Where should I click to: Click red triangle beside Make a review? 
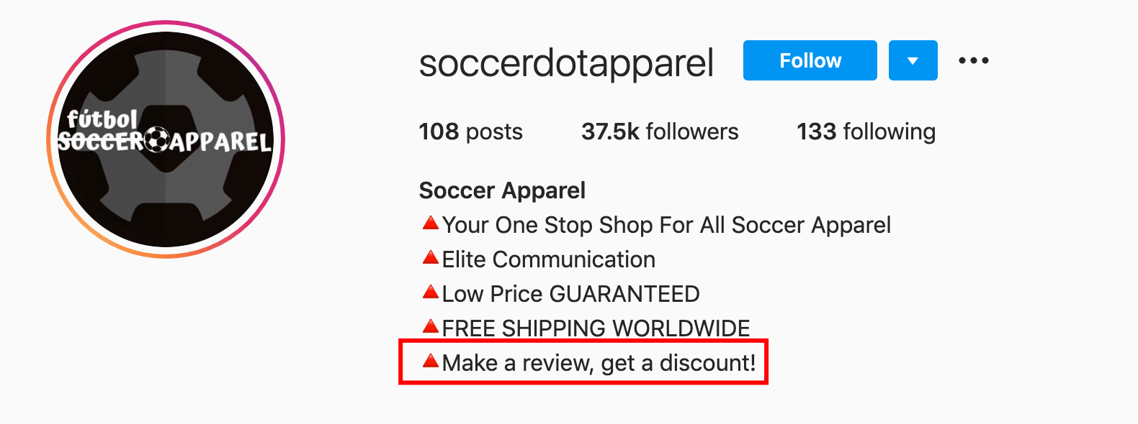(431, 361)
